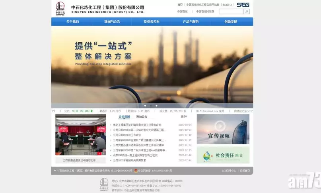The image size is (321, 193).
Task: Click into the header search box
Action: pos(231,12)
